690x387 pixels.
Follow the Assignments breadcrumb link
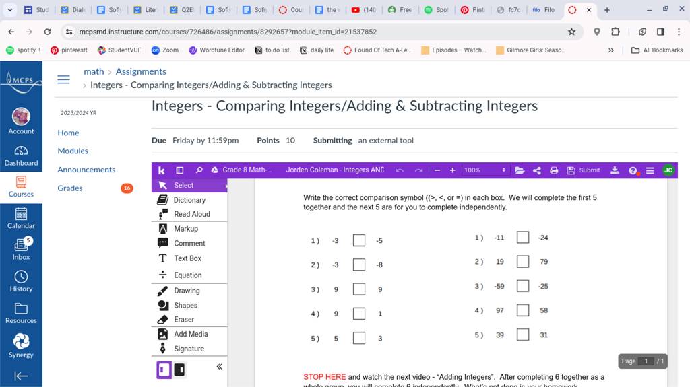coord(141,71)
